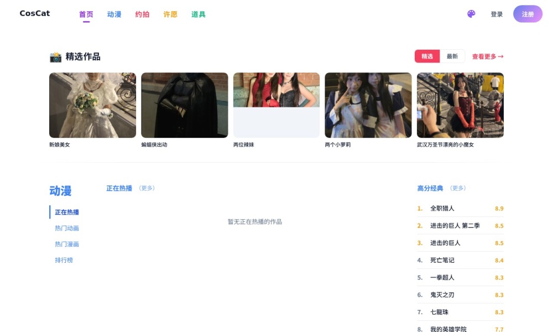Screen dimensions: 553x332
Task: Open the 两位辣妹 thumbnail
Action: click(276, 105)
